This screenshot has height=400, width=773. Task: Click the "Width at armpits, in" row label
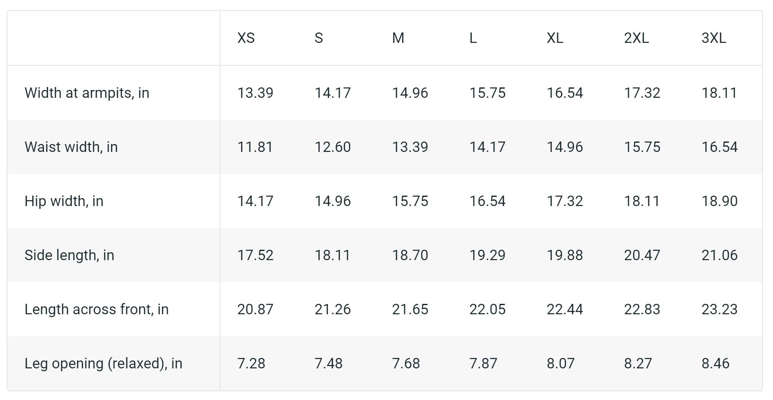[87, 93]
